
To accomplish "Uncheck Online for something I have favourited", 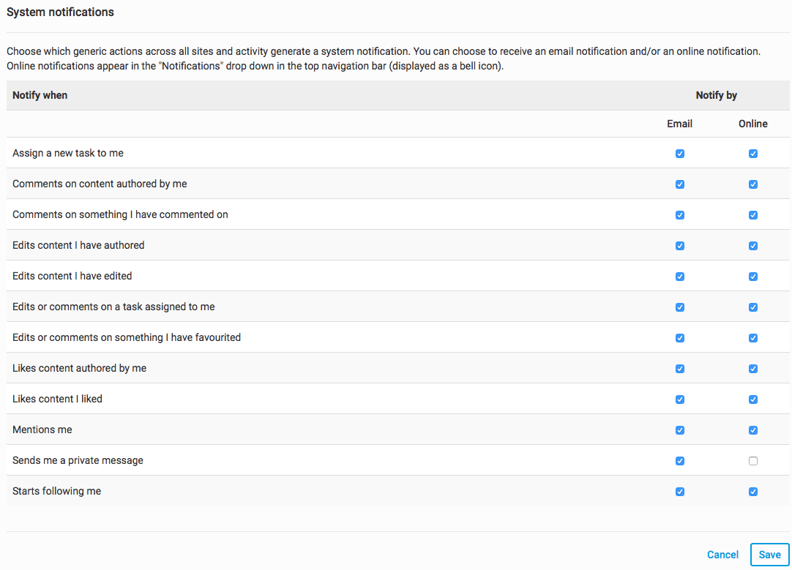I will 753,338.
